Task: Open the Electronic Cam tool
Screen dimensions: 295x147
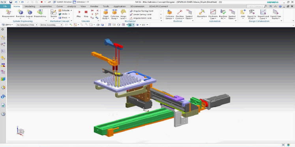Action: pos(213,15)
